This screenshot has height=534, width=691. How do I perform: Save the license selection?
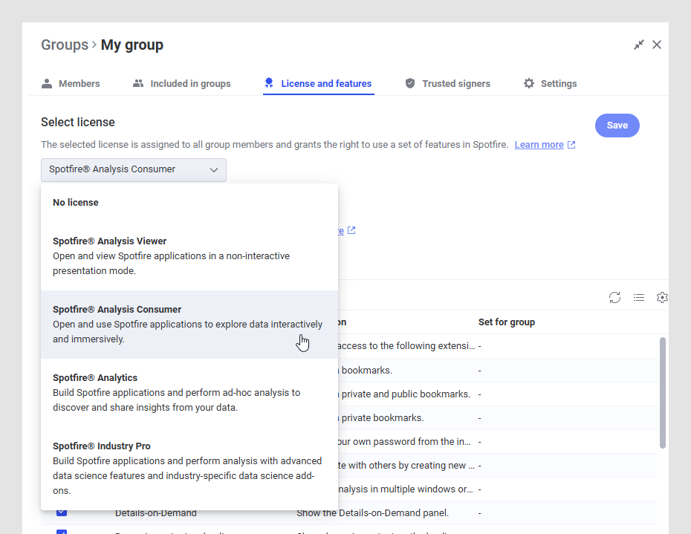(617, 126)
